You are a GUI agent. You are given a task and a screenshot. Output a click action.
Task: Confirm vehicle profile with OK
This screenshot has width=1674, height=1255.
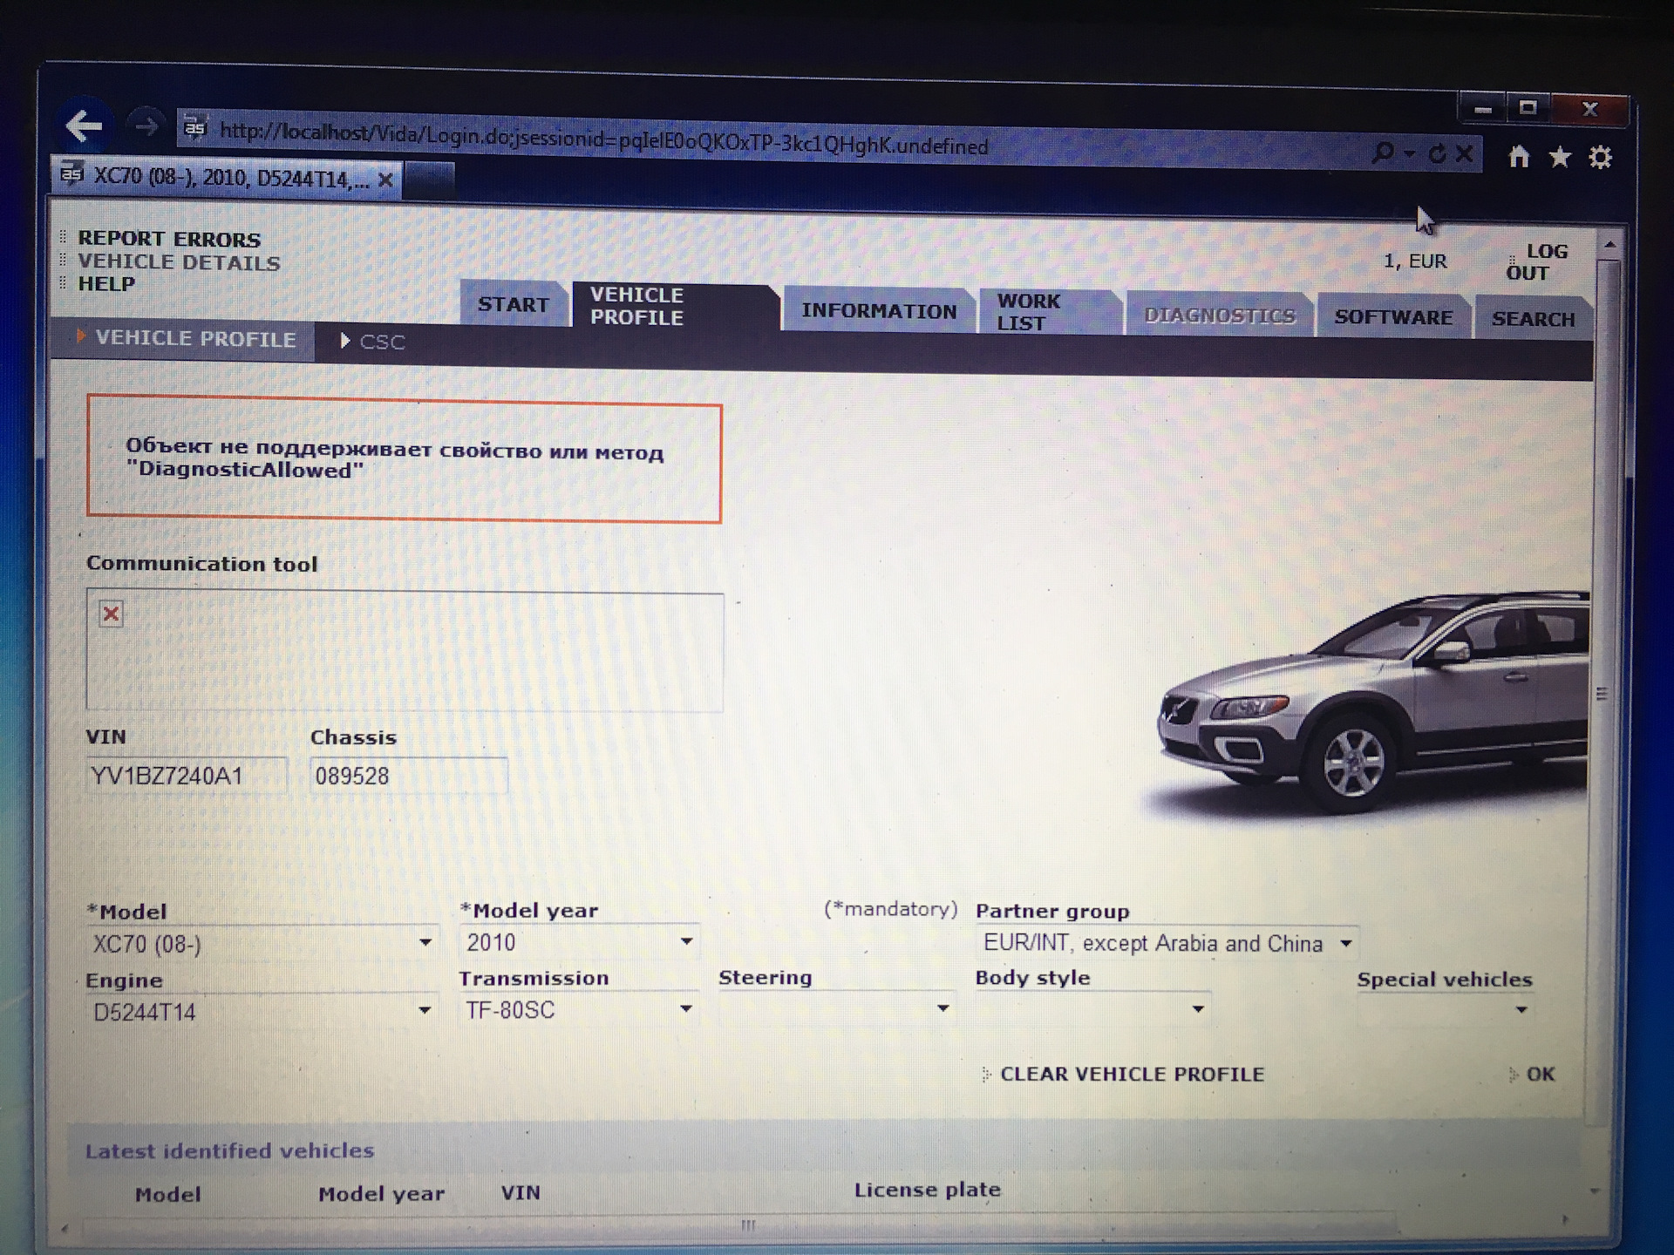click(x=1540, y=1074)
